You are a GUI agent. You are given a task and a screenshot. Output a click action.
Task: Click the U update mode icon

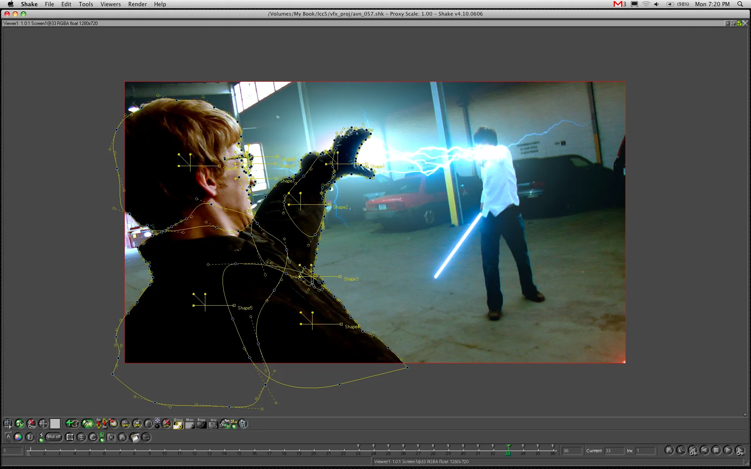(x=30, y=437)
